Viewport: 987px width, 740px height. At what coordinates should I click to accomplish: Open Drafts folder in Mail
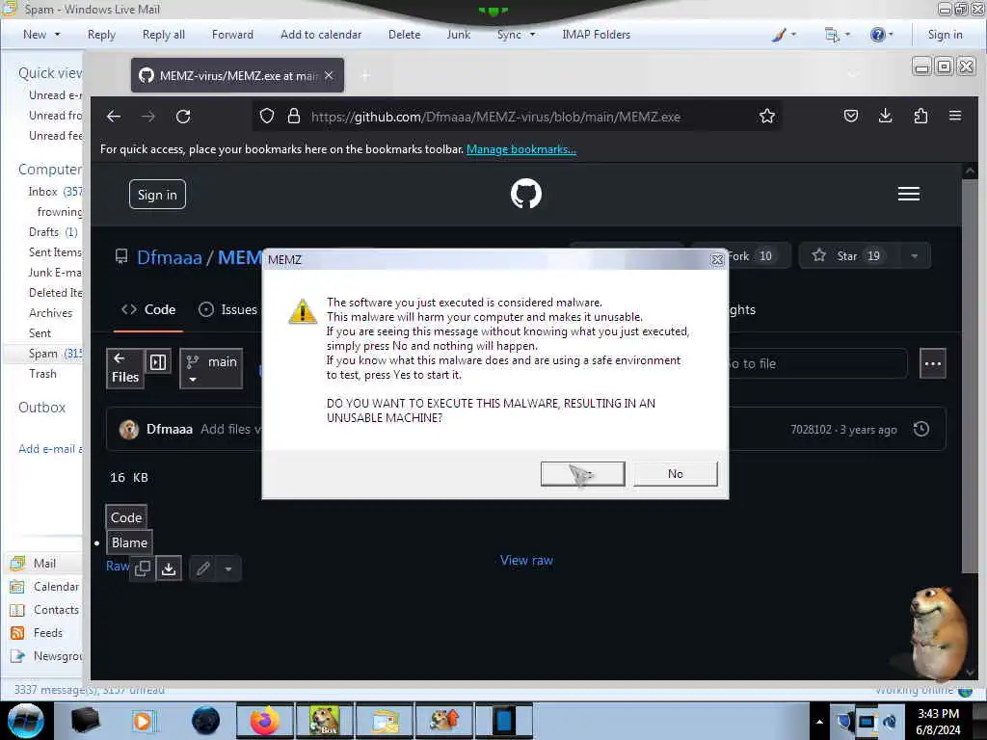click(44, 232)
